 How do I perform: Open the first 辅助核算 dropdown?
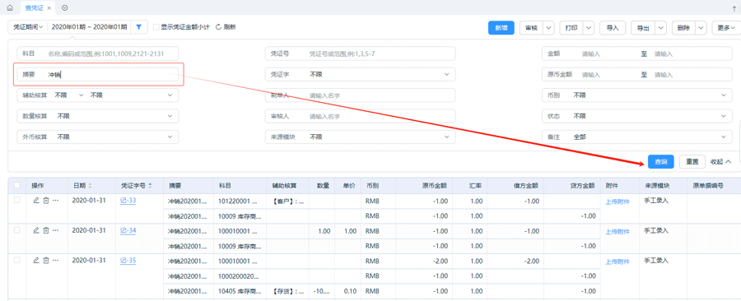69,95
